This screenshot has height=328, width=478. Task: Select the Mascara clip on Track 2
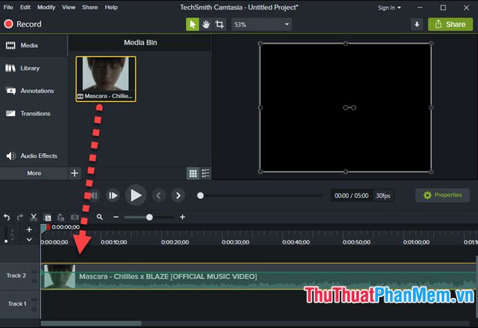259,276
